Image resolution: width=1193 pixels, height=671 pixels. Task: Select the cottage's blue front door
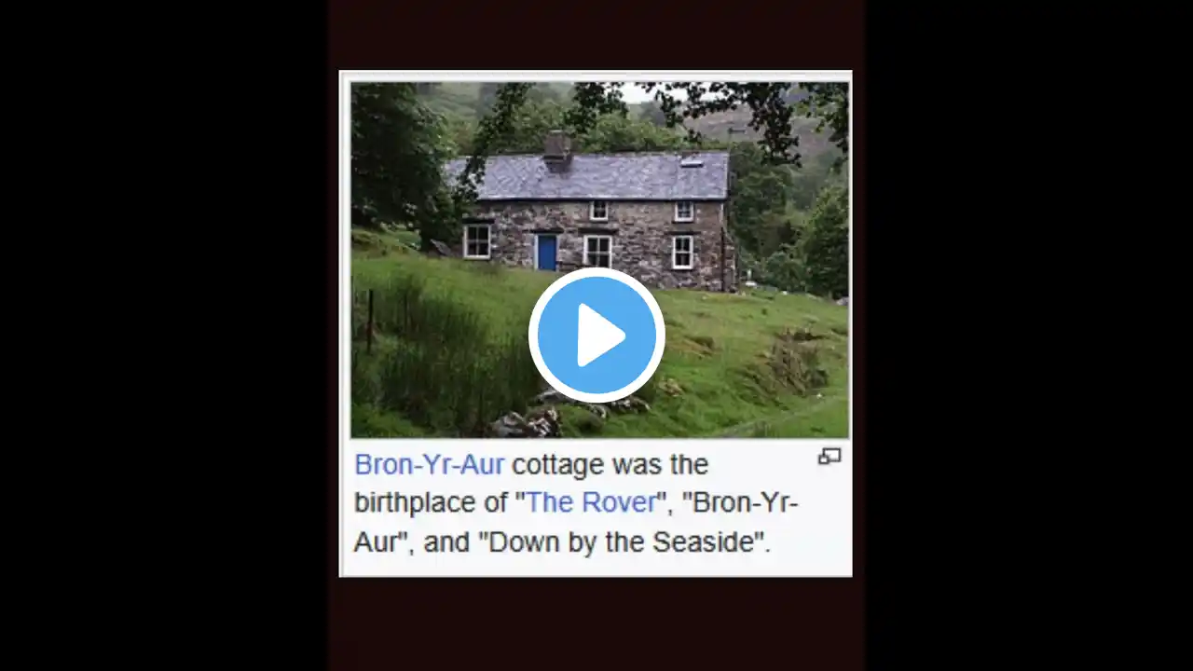547,252
